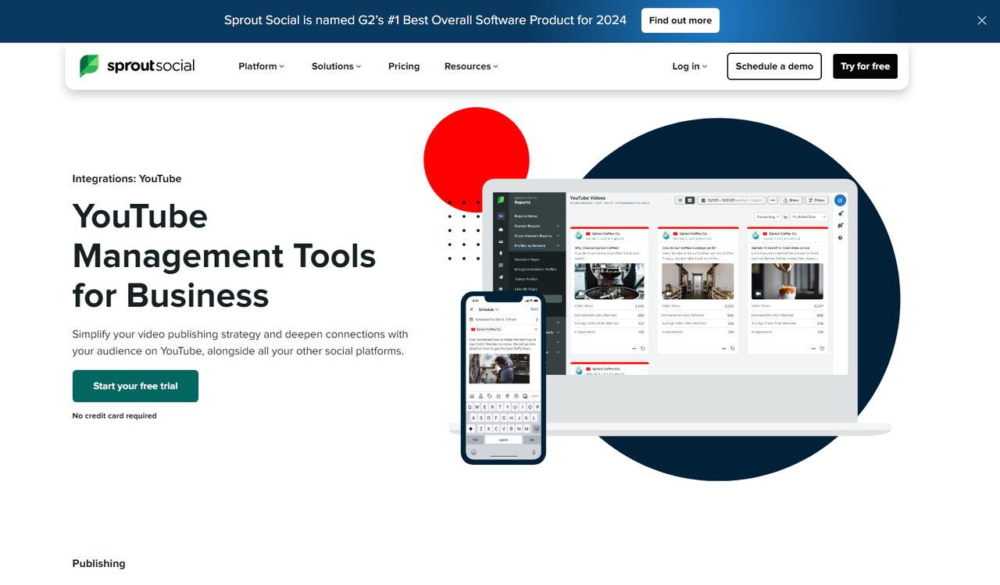This screenshot has height=585, width=1000.
Task: Switch to the list view icon
Action: click(680, 200)
